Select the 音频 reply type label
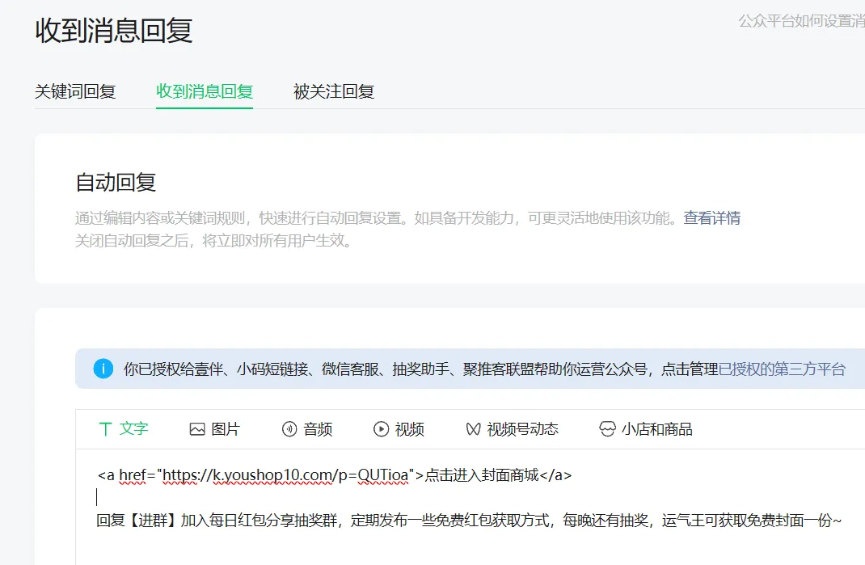The image size is (865, 565). pos(318,428)
